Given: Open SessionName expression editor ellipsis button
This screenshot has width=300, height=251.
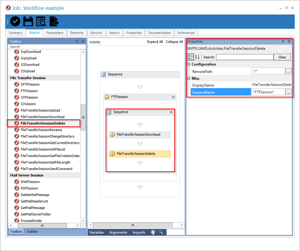Looking at the screenshot, I should click(288, 92).
